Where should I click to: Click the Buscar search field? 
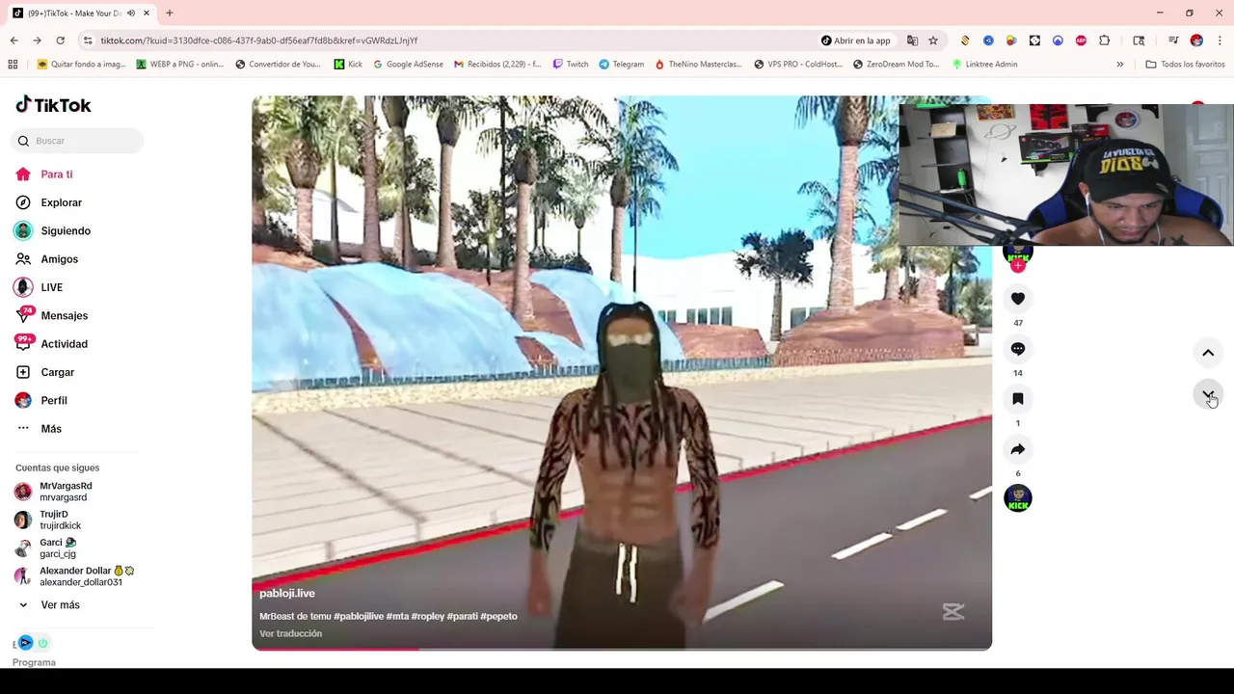click(79, 141)
